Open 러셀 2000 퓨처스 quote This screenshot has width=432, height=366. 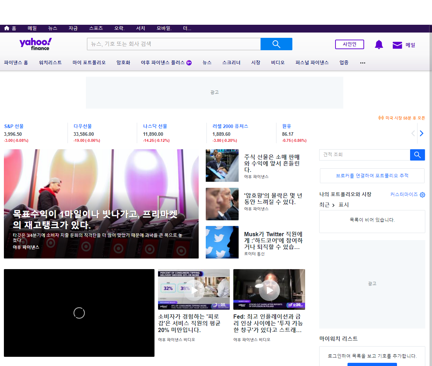click(x=230, y=126)
